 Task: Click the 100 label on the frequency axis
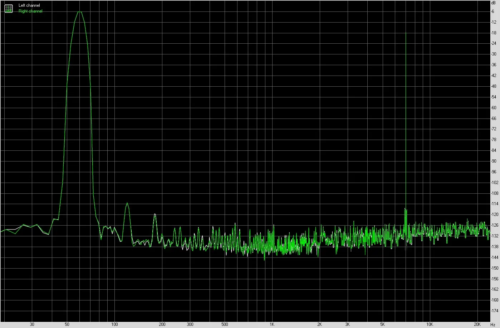coord(114,324)
